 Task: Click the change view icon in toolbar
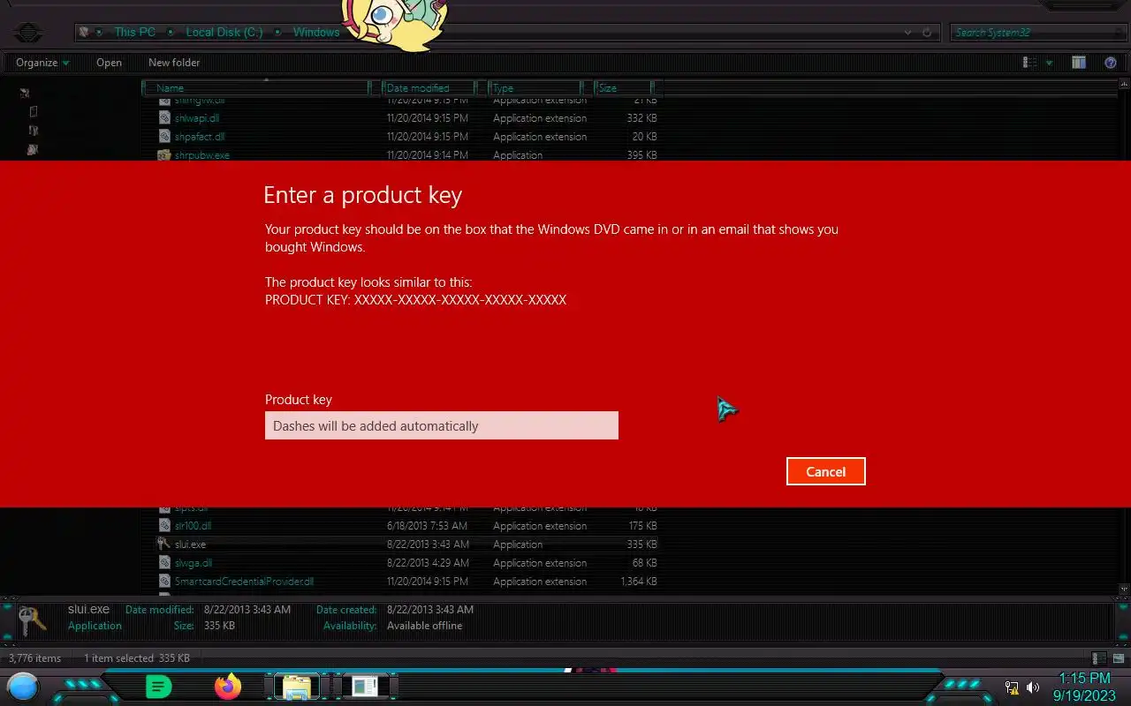point(1029,63)
